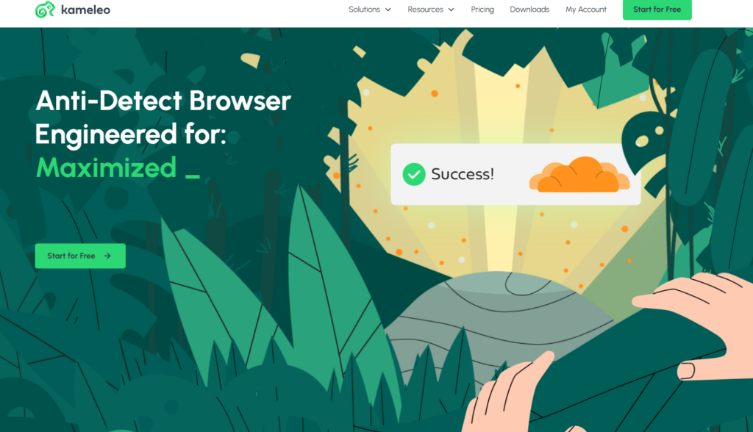Click the green Success checkmark icon
Image resolution: width=753 pixels, height=432 pixels.
click(413, 174)
